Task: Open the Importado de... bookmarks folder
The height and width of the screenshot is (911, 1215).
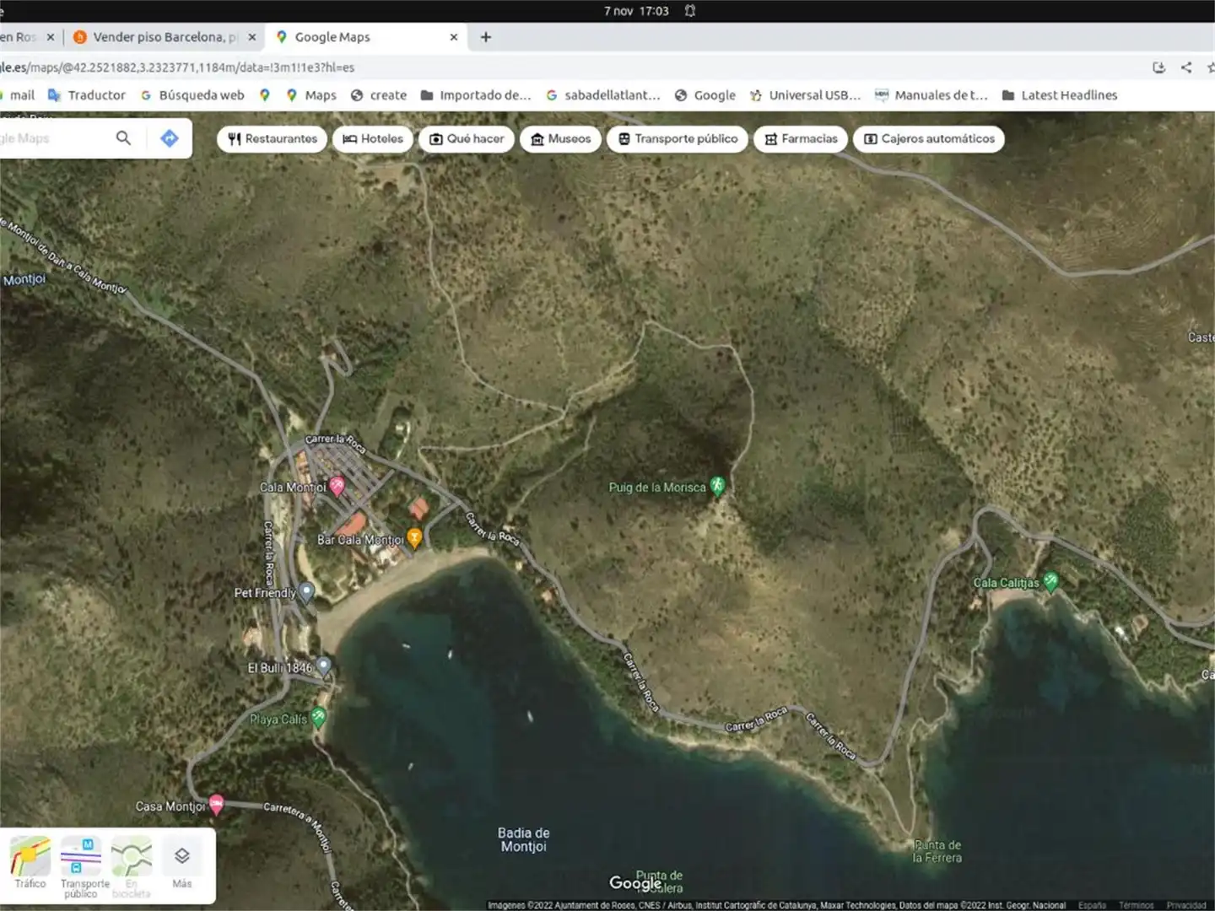Action: tap(476, 95)
